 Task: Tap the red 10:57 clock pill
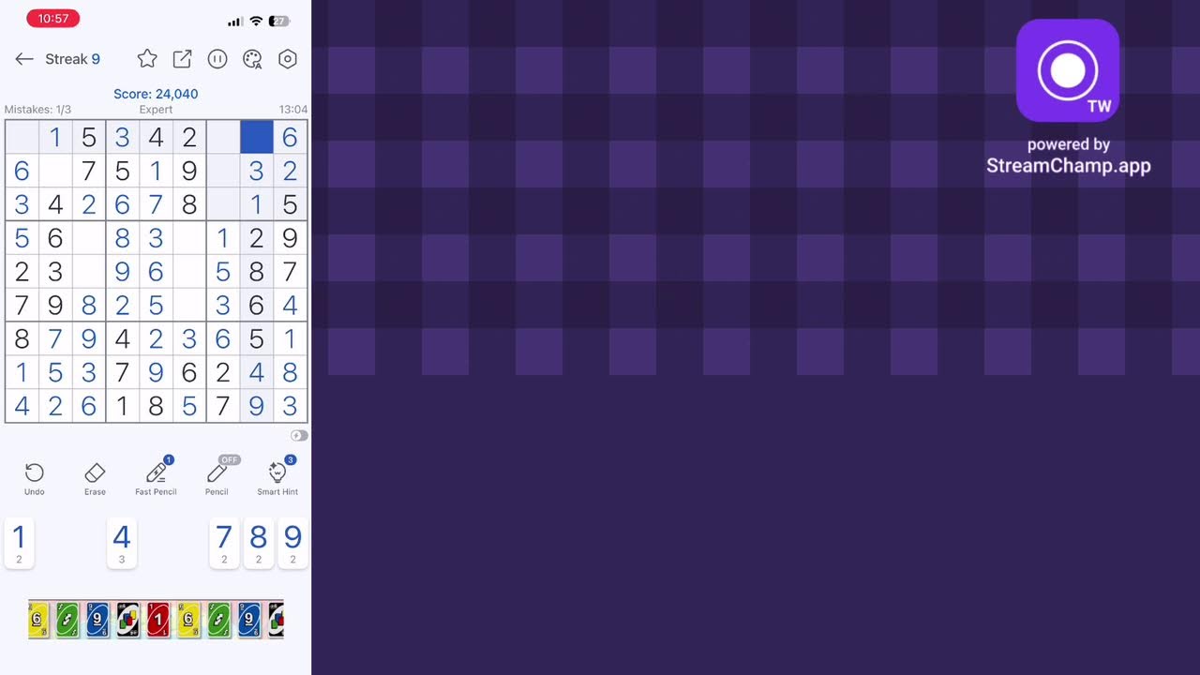pos(52,19)
